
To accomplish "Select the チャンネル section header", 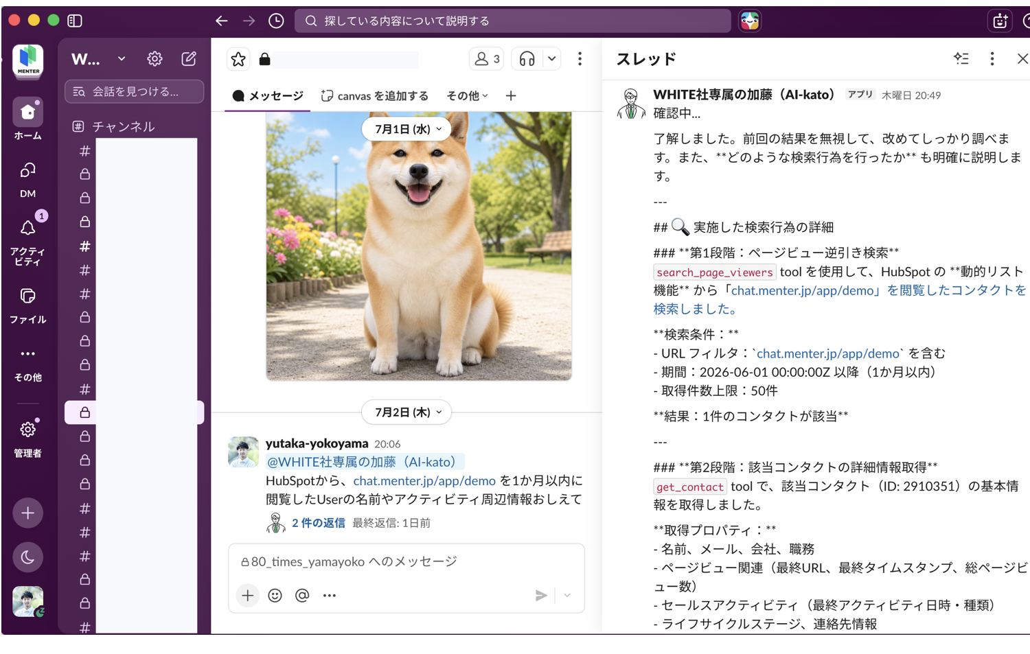I will pyautogui.click(x=124, y=126).
